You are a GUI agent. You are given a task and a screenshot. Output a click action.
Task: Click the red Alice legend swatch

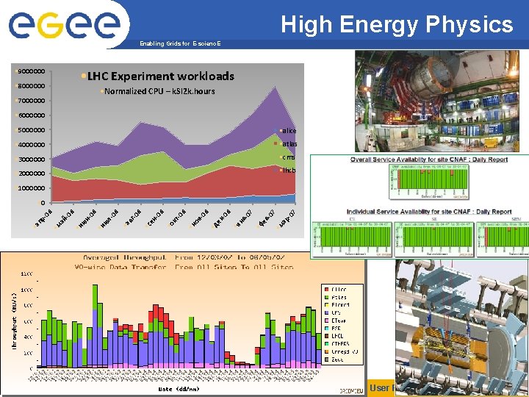pyautogui.click(x=326, y=290)
